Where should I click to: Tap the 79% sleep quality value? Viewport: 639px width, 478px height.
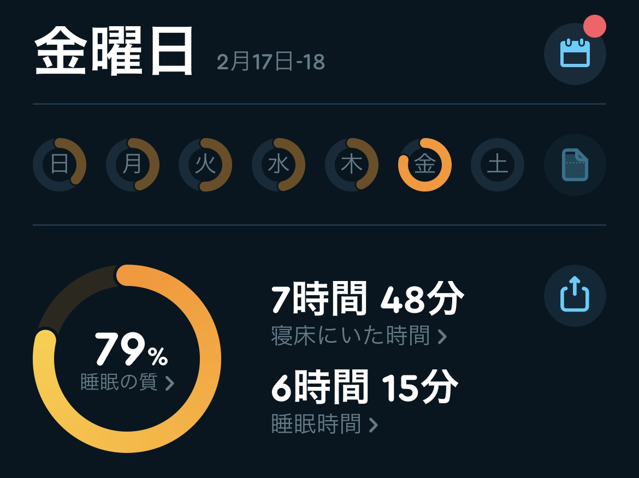tap(131, 350)
